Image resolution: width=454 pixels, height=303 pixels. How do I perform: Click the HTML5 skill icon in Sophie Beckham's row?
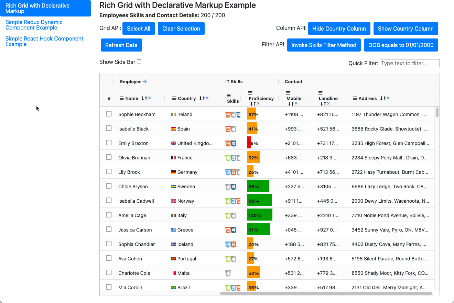click(227, 114)
